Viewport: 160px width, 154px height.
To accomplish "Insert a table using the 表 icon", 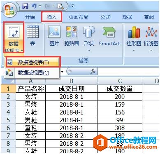I will point(32,32).
